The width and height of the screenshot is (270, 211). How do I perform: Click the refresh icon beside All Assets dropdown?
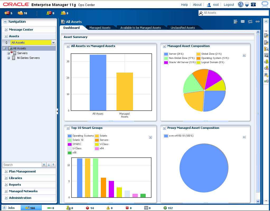[6, 43]
